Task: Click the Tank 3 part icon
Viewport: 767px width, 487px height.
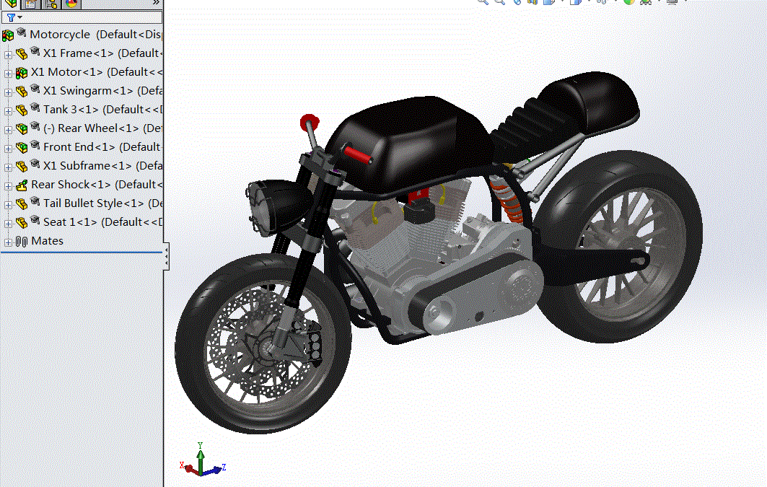Action: 21,110
